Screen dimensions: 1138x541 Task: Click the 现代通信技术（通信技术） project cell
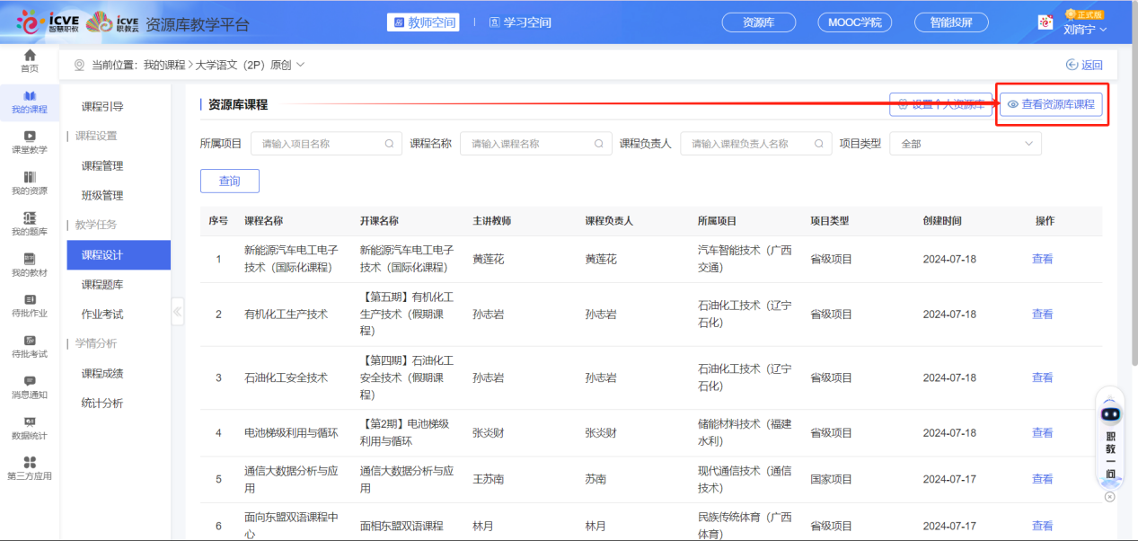(x=745, y=480)
